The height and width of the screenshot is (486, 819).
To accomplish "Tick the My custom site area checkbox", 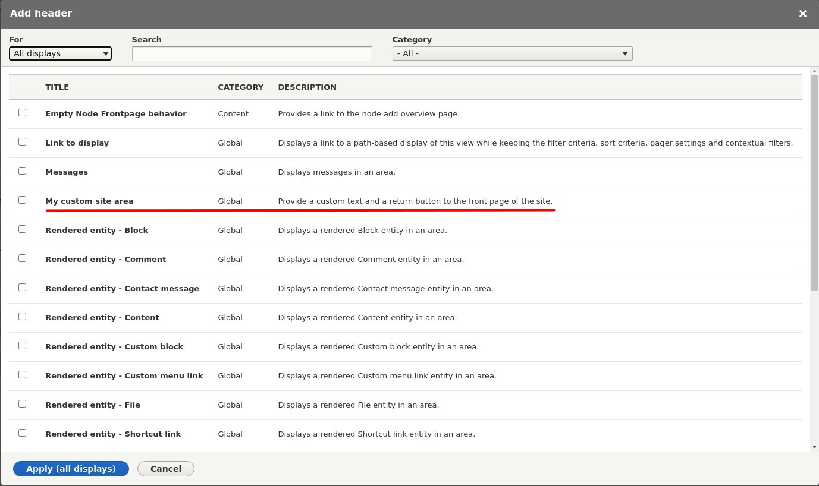I will click(x=22, y=200).
